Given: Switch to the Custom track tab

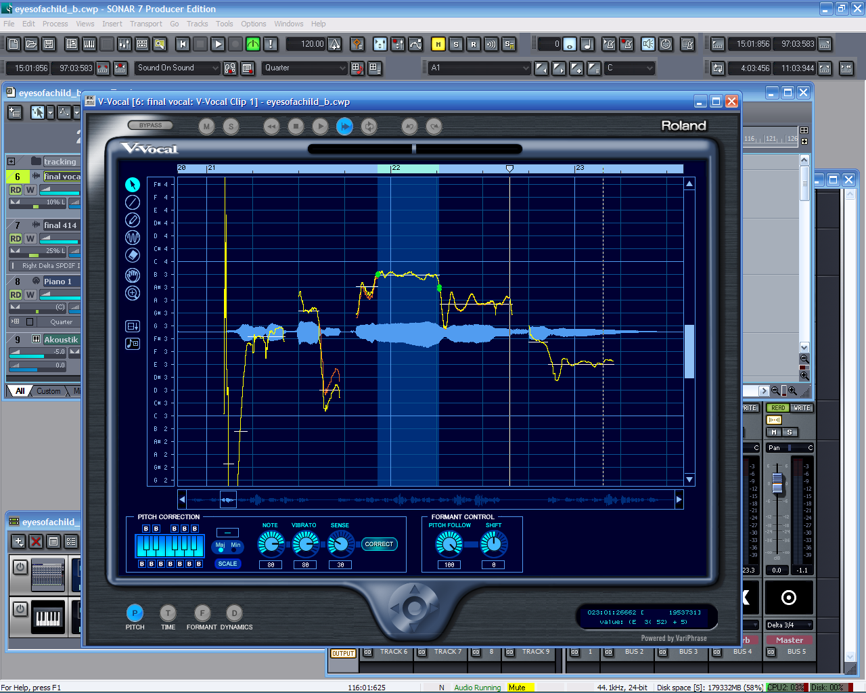Looking at the screenshot, I should (x=48, y=391).
